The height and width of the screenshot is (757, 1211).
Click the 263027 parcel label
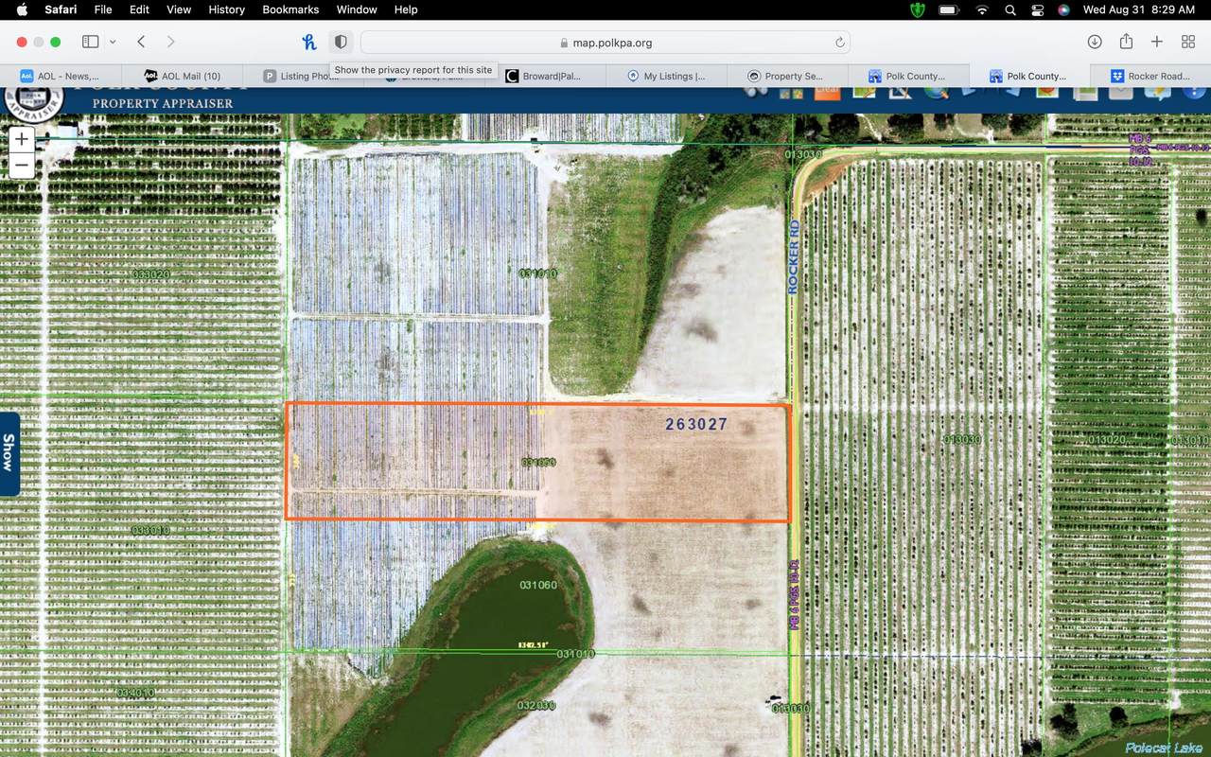point(696,425)
